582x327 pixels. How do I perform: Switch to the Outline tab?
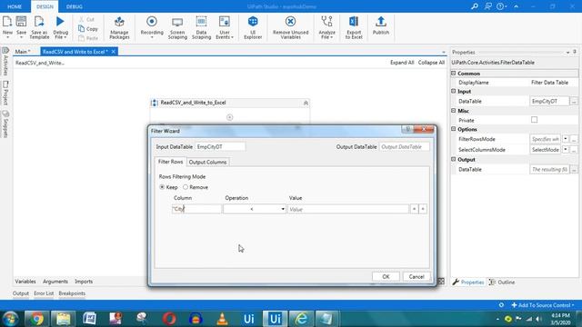pos(502,282)
